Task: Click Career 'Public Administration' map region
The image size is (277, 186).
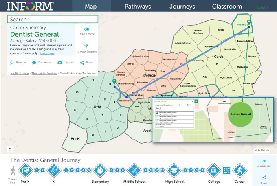Action: coord(187,85)
